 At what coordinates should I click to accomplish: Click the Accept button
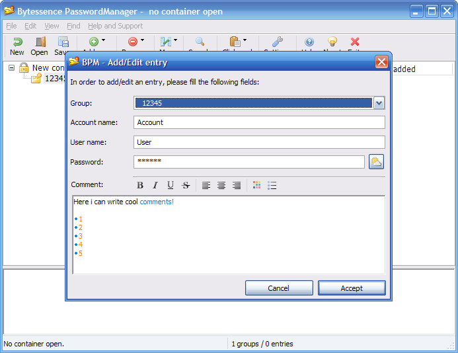(x=352, y=288)
